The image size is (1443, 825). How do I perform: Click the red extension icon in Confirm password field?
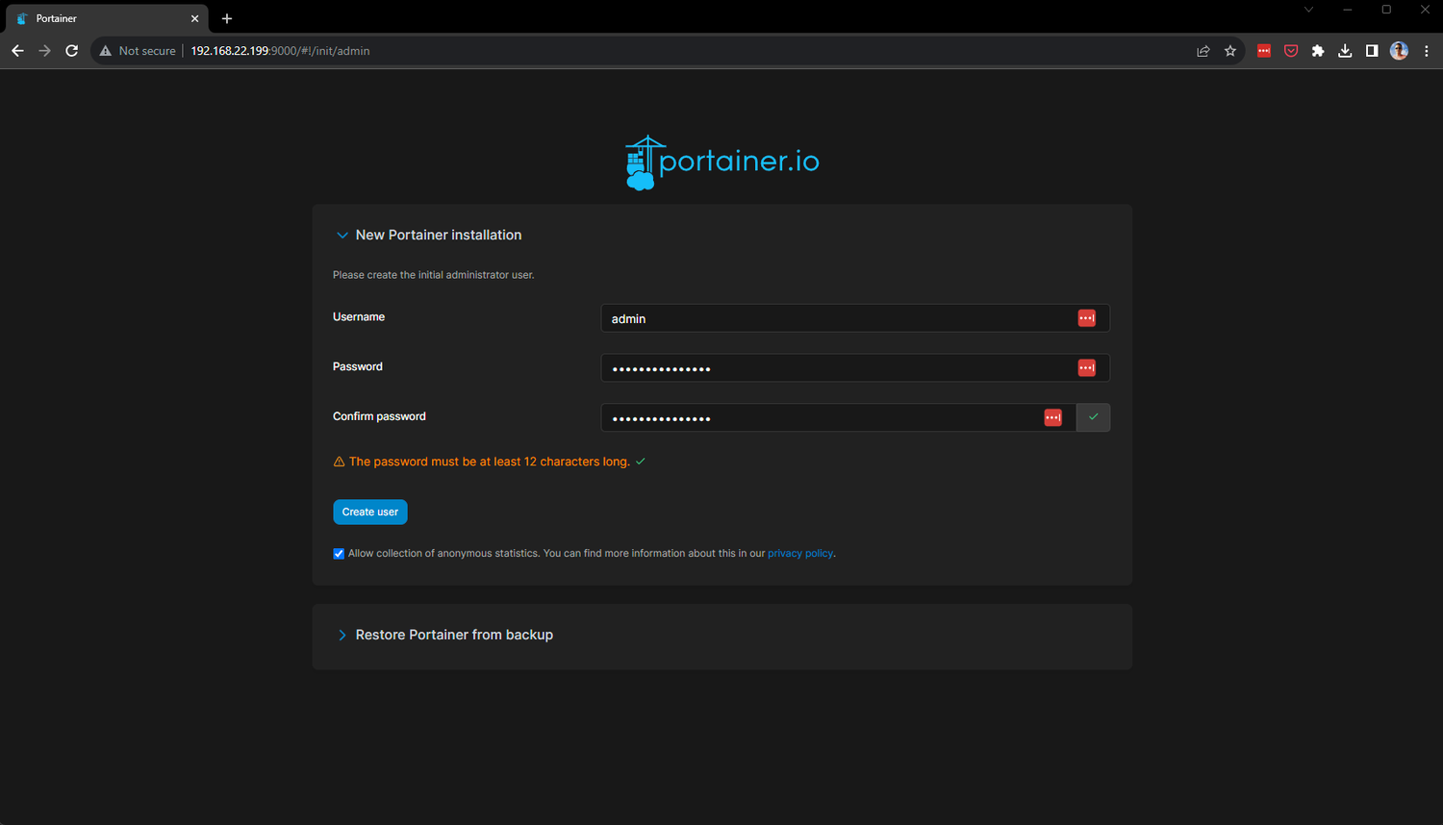pyautogui.click(x=1052, y=417)
